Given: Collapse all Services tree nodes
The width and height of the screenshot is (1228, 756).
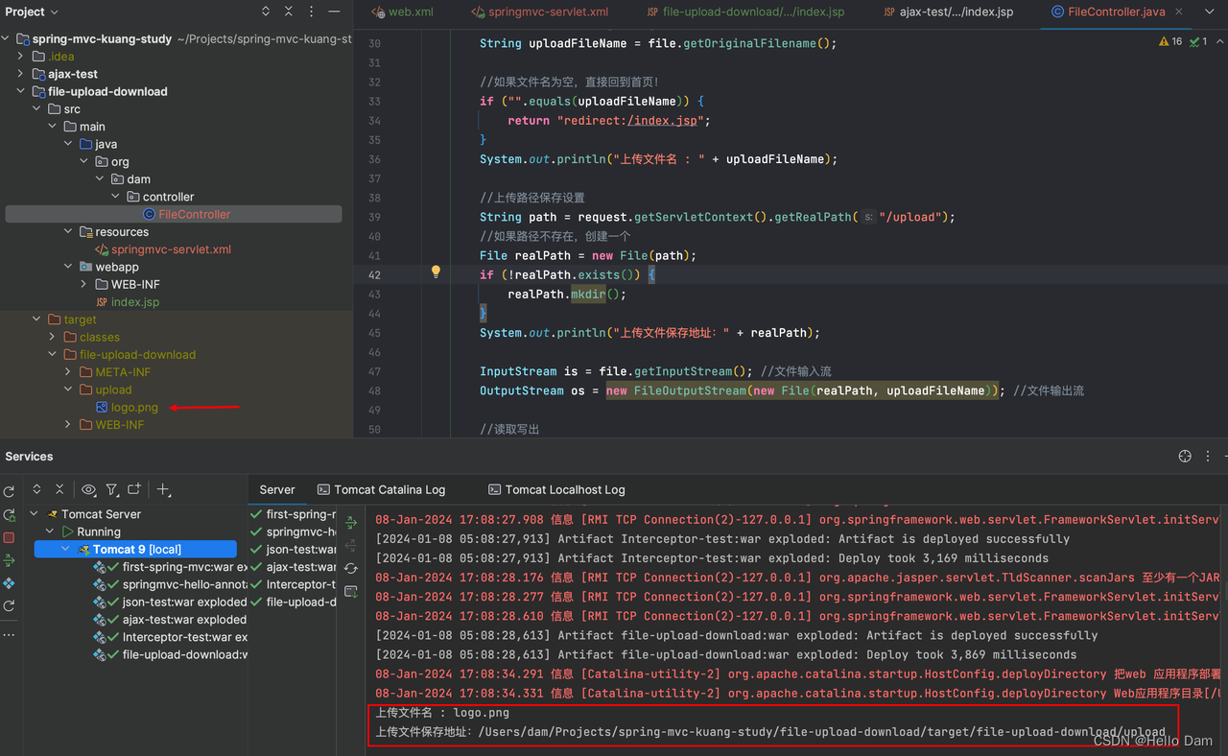Looking at the screenshot, I should [59, 489].
